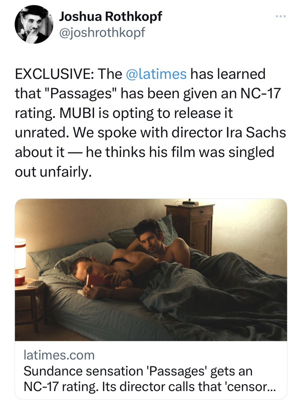Open the blue @latimes mention

point(156,74)
